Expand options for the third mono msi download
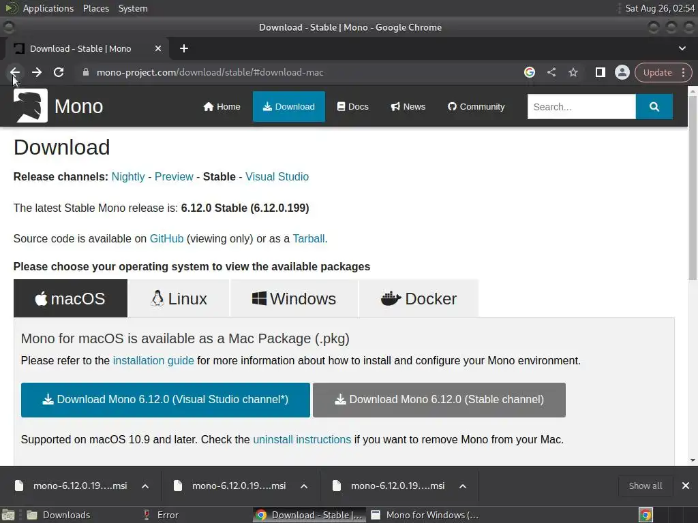698x523 pixels. click(463, 486)
